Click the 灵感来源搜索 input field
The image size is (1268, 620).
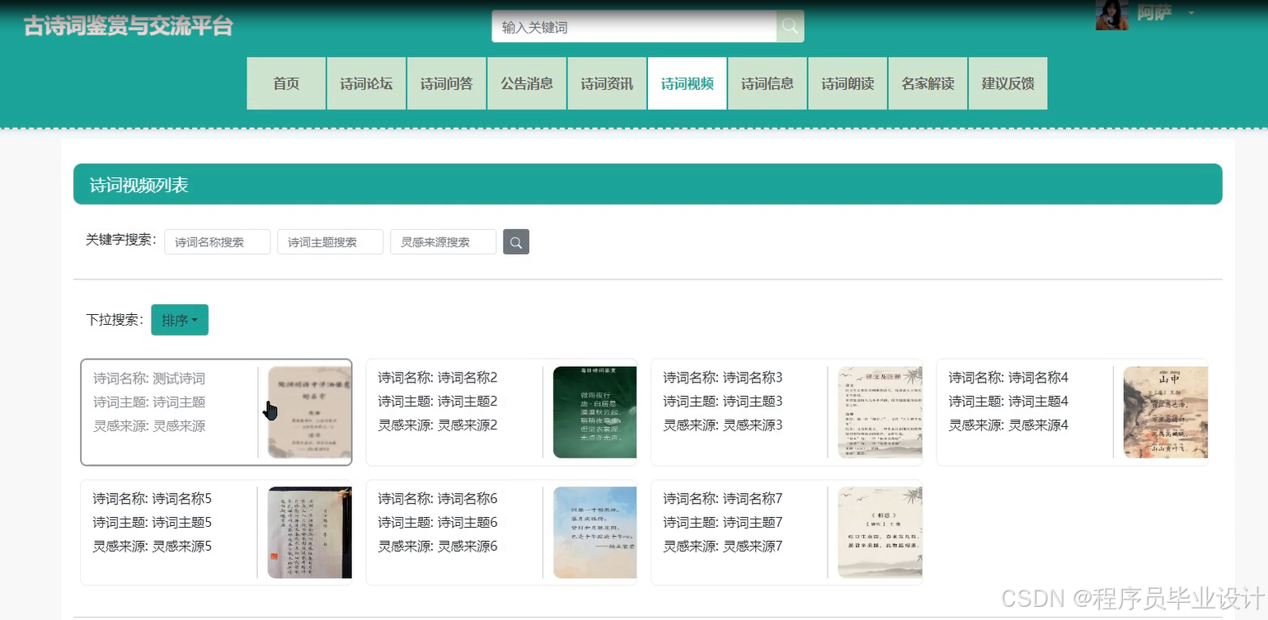pyautogui.click(x=443, y=242)
